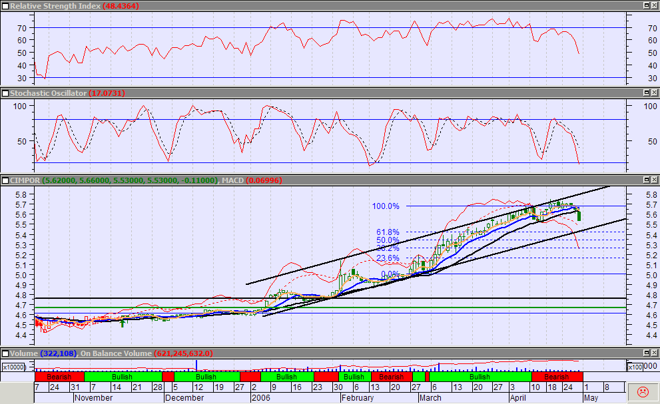Maximize the Stochastic Oscillator panel
The width and height of the screenshot is (660, 404).
pos(645,93)
